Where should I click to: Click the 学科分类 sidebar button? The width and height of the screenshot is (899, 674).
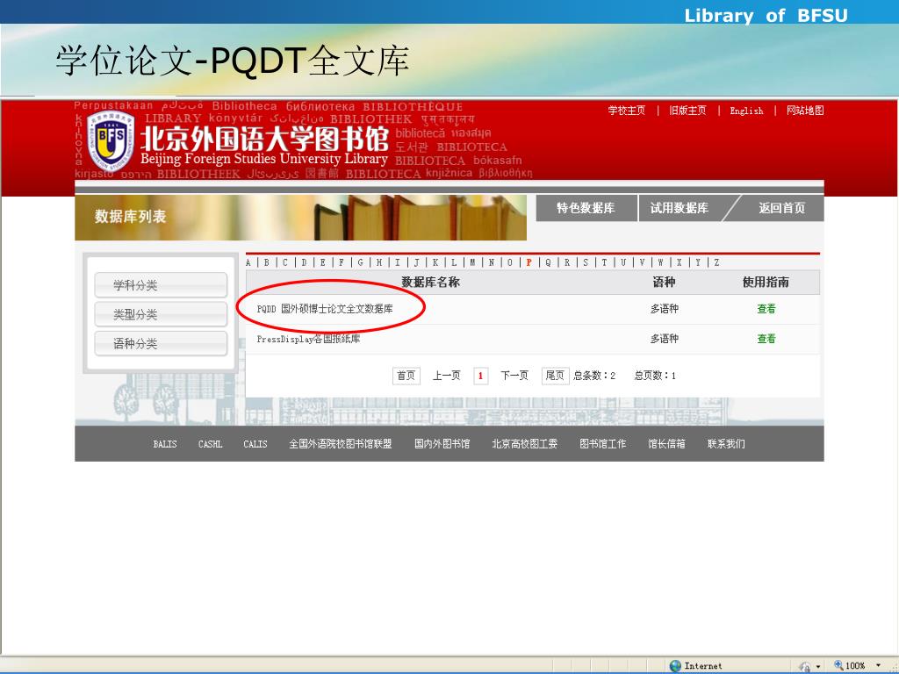tap(161, 285)
